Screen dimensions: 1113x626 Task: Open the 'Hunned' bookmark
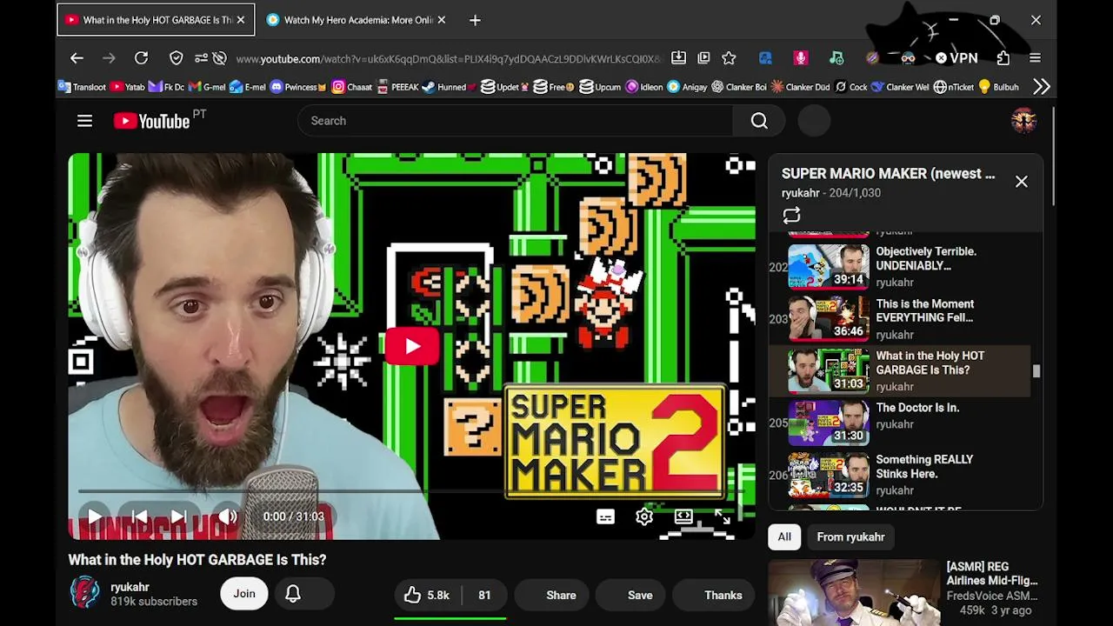[x=450, y=87]
